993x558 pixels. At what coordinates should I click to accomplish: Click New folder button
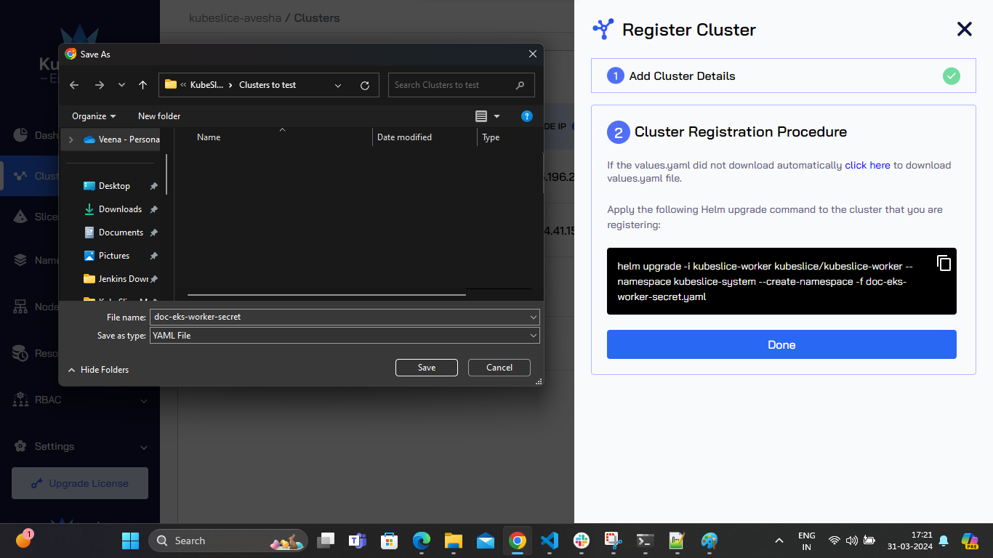[x=159, y=116]
